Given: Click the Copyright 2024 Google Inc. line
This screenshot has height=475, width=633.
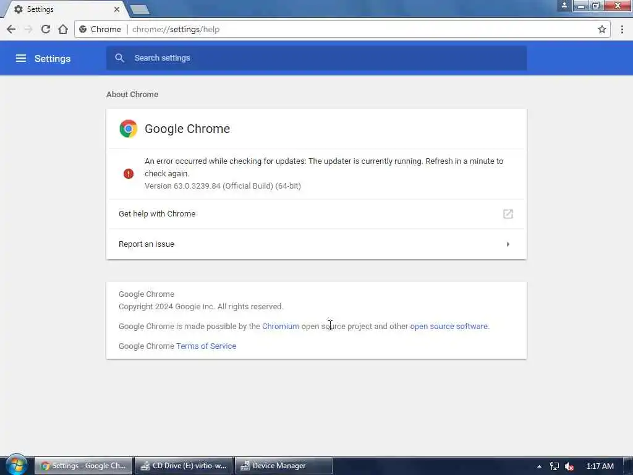Looking at the screenshot, I should click(201, 306).
